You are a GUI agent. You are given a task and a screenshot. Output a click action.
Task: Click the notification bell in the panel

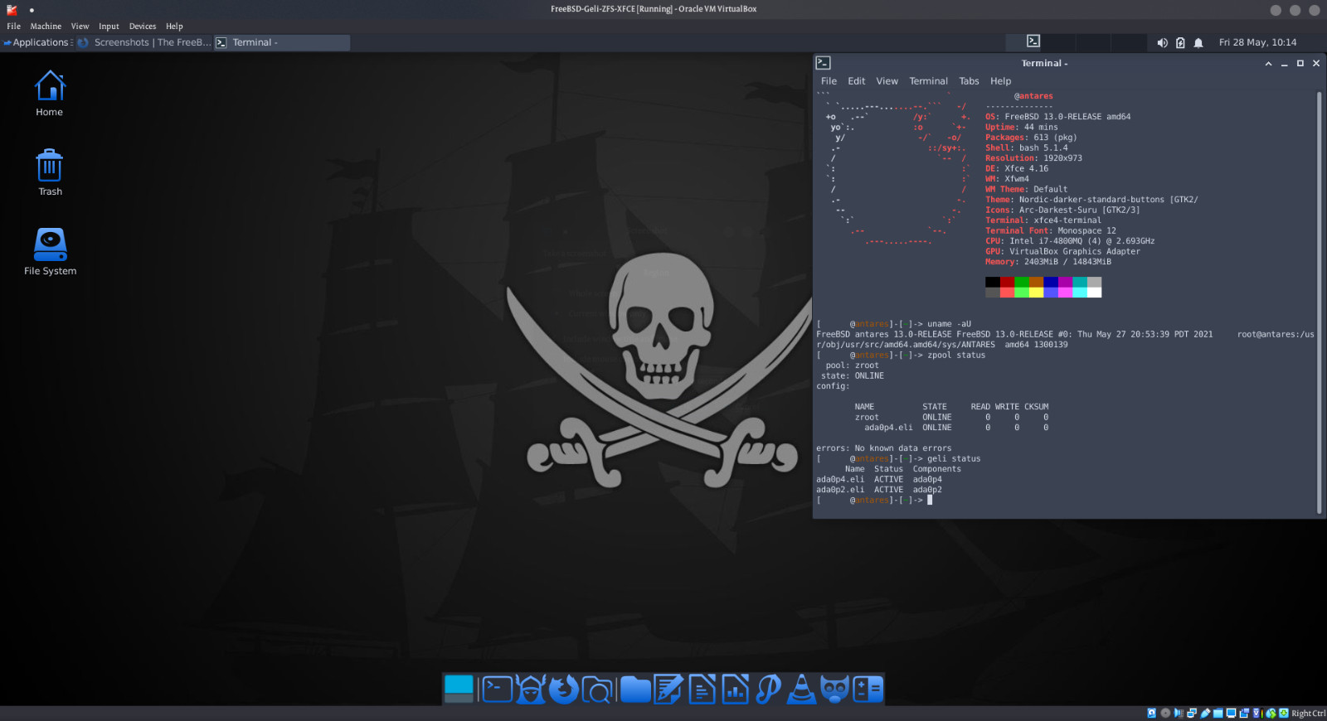[1198, 42]
